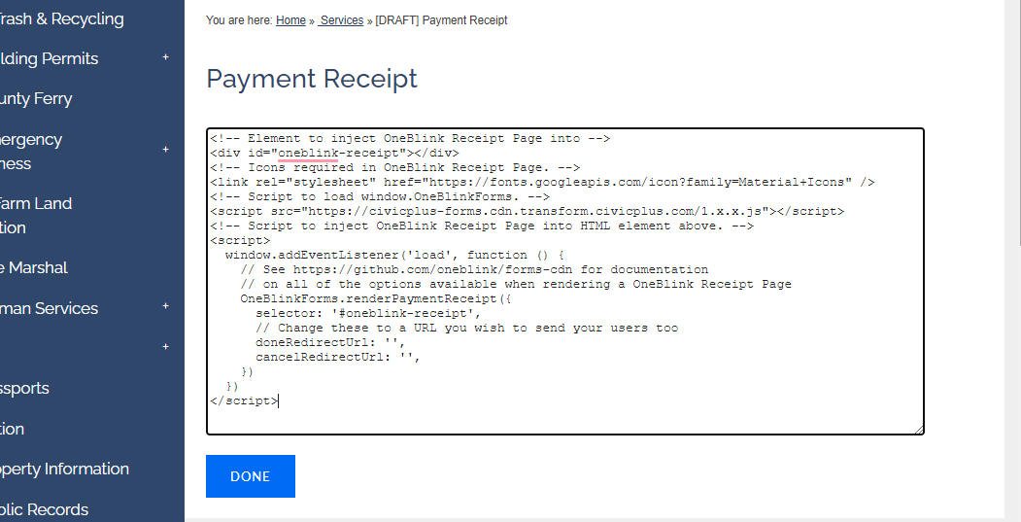The image size is (1021, 522).
Task: Open the Home breadcrumb link
Action: (290, 20)
